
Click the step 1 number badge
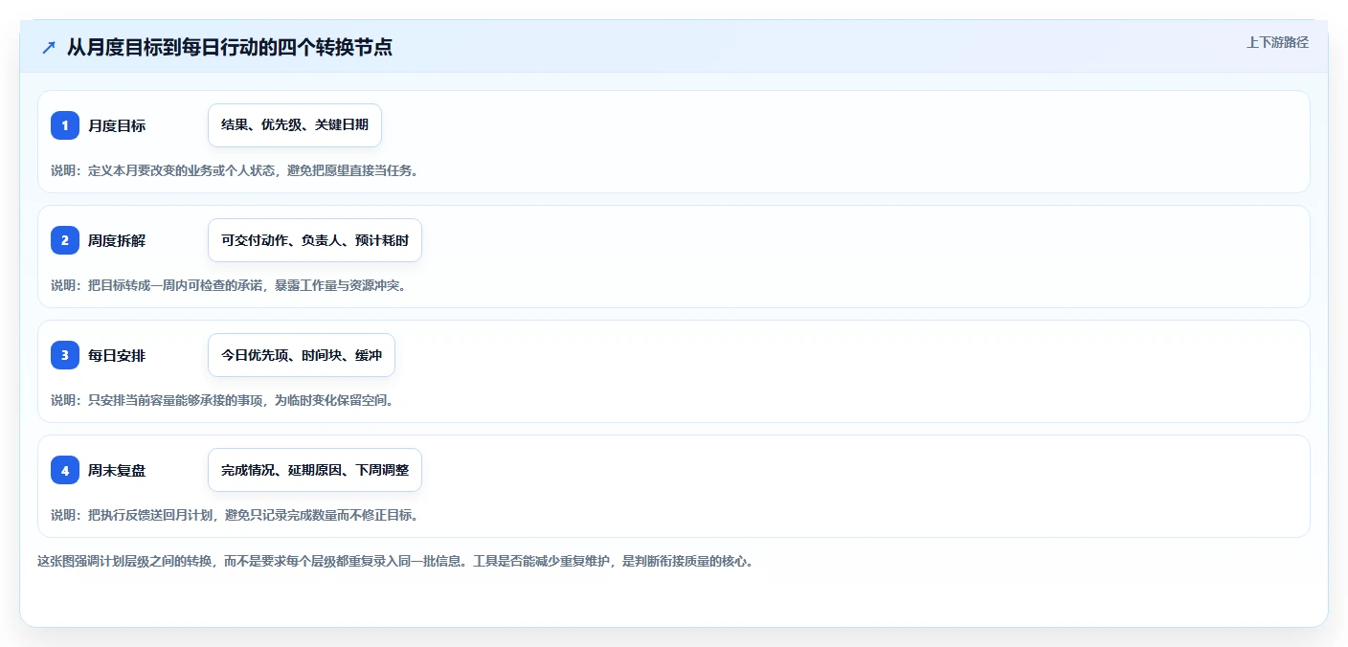click(65, 125)
